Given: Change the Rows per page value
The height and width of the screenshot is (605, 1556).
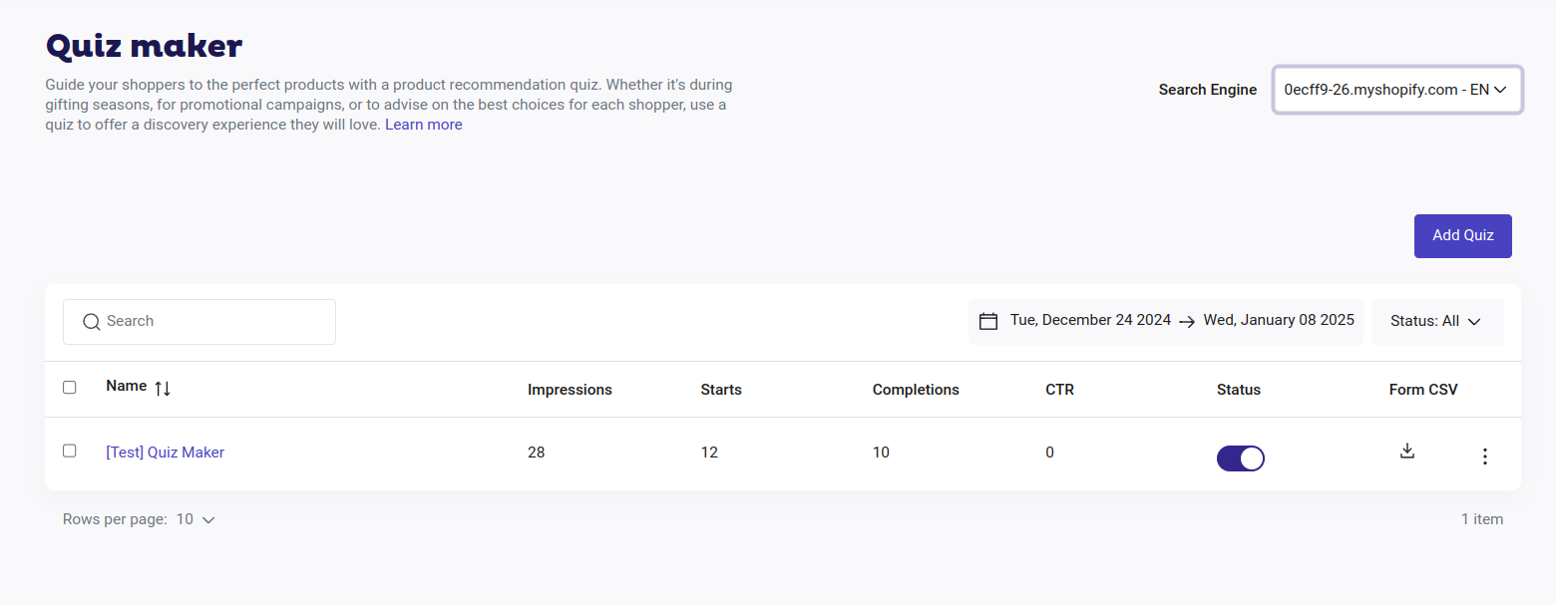Looking at the screenshot, I should [x=195, y=519].
